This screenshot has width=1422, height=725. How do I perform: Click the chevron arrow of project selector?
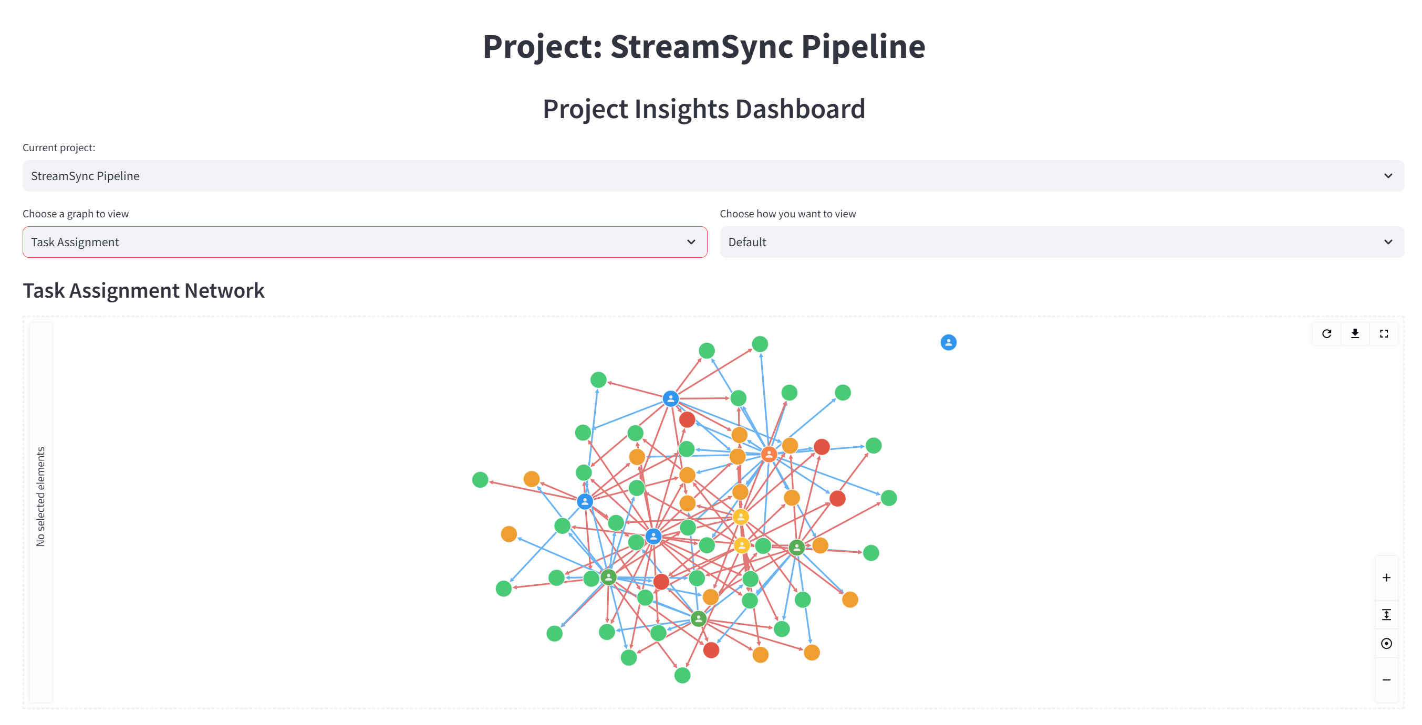[1388, 176]
